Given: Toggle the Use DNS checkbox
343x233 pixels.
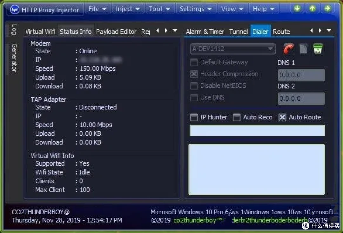Looking at the screenshot, I should [x=194, y=97].
